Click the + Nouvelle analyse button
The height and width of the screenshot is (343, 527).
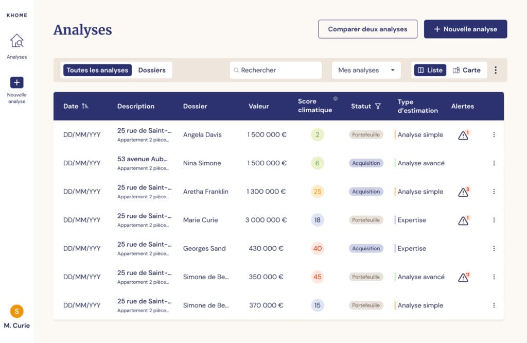(465, 29)
